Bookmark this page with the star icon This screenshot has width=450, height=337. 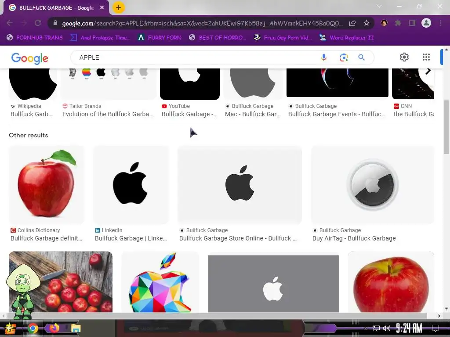[367, 23]
